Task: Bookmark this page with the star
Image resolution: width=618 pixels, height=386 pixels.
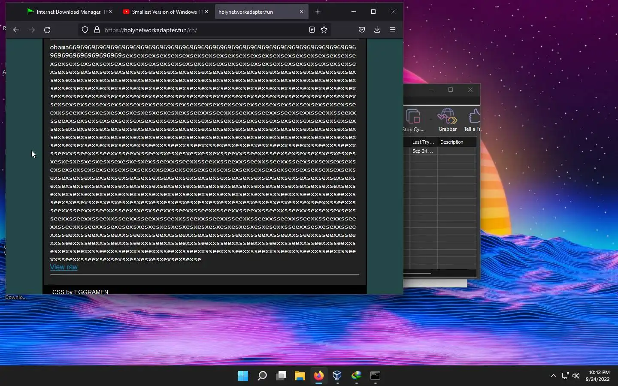Action: click(324, 30)
